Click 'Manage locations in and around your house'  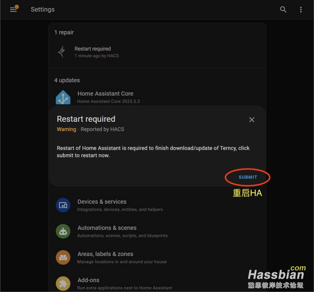122,262
